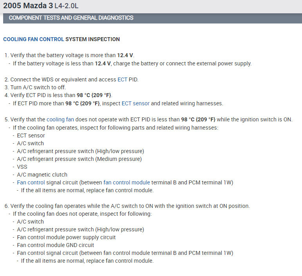Screen dimensions: 302x276
Task: Select step 1 battery voltage verification line
Action: pyautogui.click(x=72, y=55)
